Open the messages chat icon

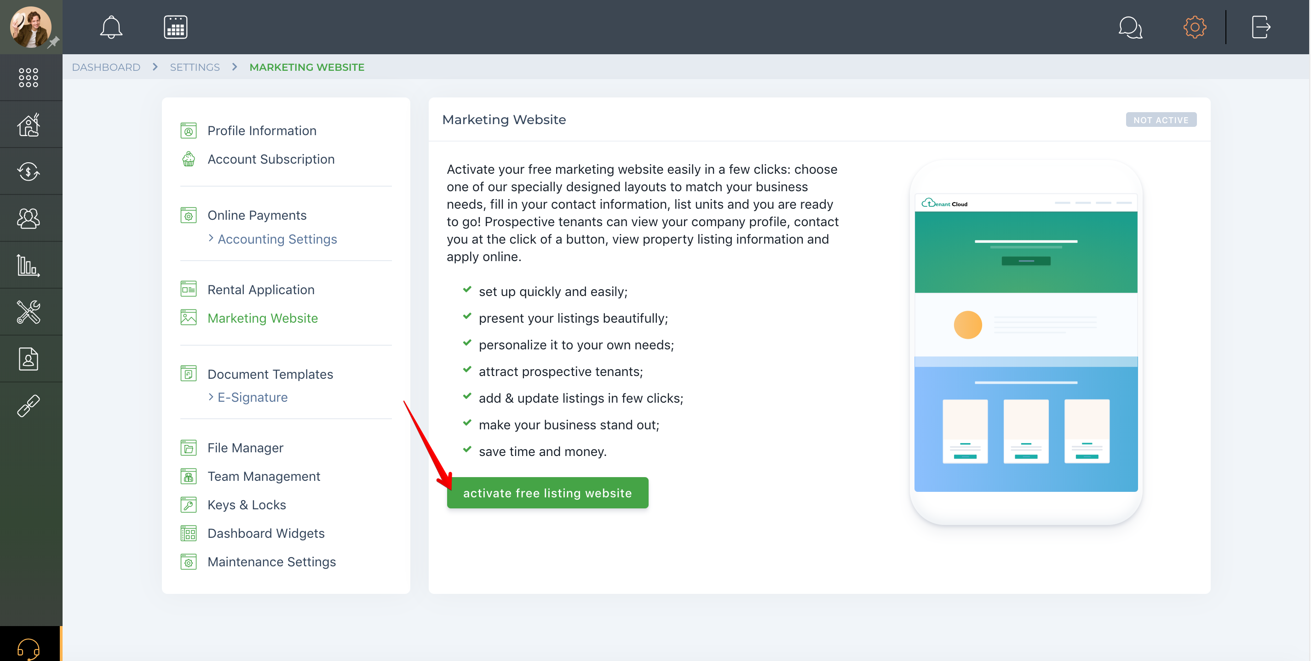click(1130, 27)
